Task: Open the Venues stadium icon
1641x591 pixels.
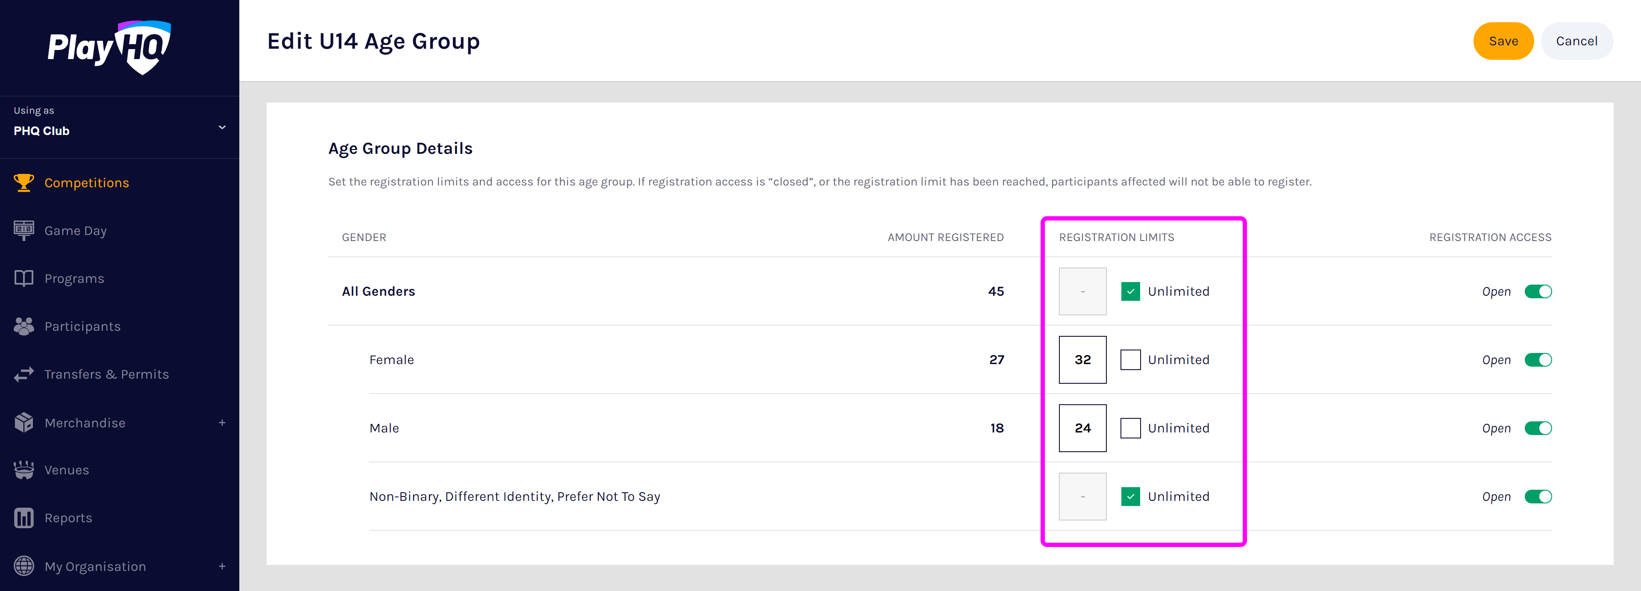Action: point(24,470)
